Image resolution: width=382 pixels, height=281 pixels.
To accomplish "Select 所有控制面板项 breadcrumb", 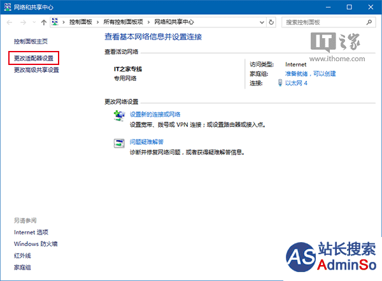I will (123, 22).
